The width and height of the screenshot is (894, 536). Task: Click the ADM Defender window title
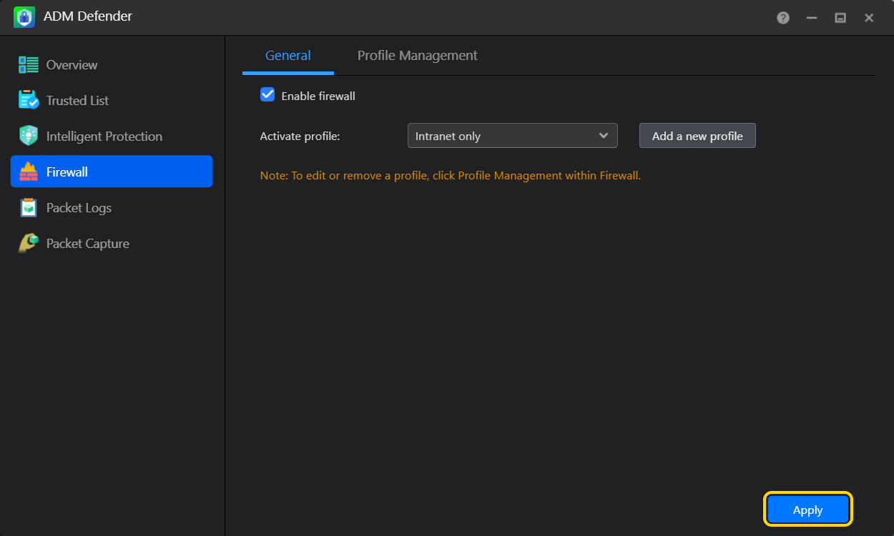88,16
